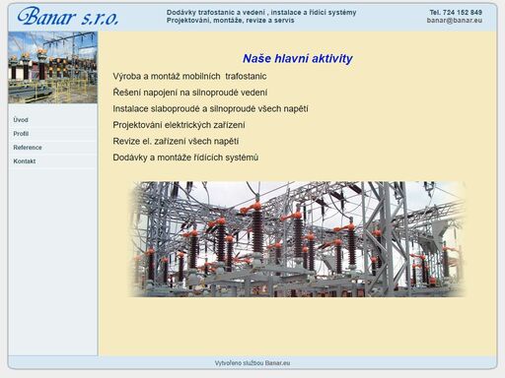Click the large substation insulators photo

click(297, 239)
